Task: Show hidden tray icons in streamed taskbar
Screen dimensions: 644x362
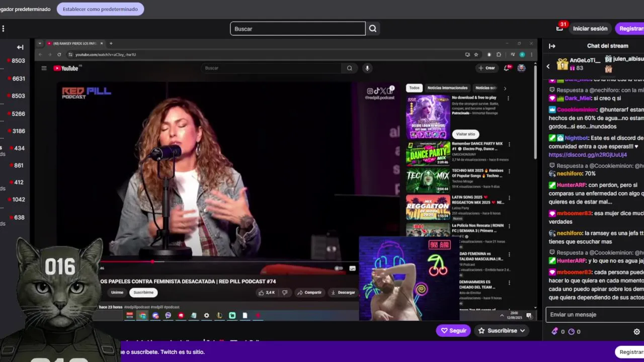Action: (502, 316)
